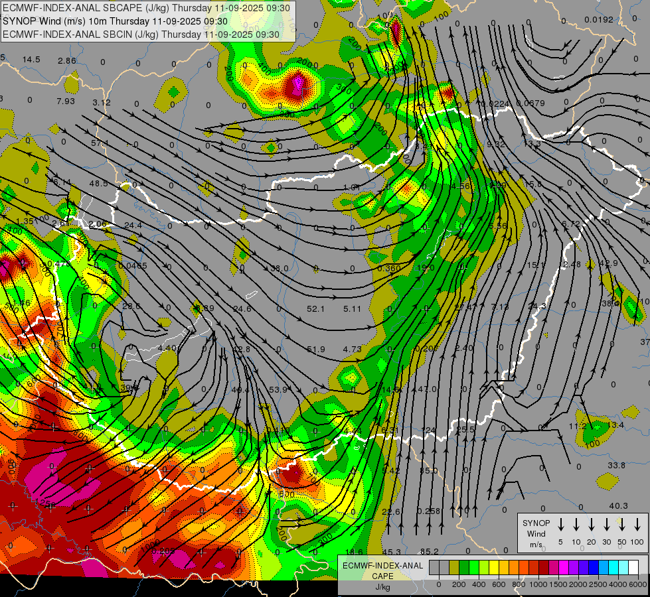Image resolution: width=650 pixels, height=597 pixels.
Task: Click the '0.0679' value on map
Action: point(530,103)
